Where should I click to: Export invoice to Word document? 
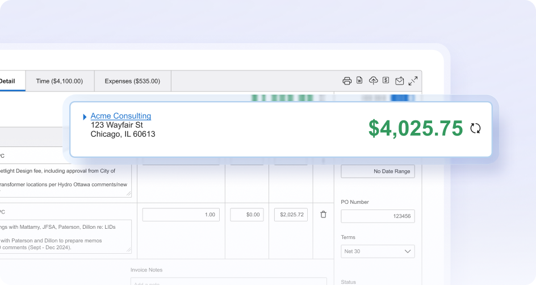pos(359,80)
